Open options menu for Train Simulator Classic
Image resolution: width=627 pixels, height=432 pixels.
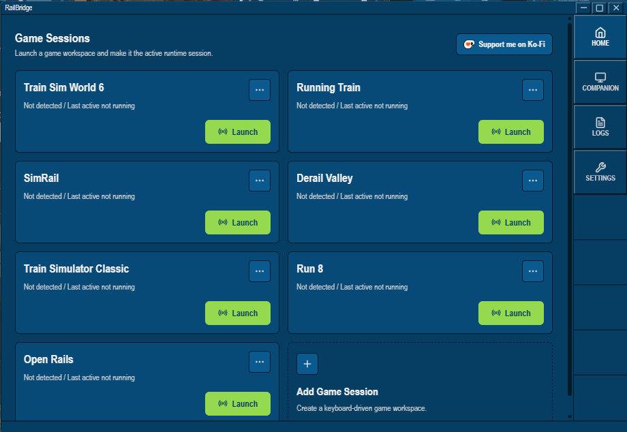(x=260, y=271)
